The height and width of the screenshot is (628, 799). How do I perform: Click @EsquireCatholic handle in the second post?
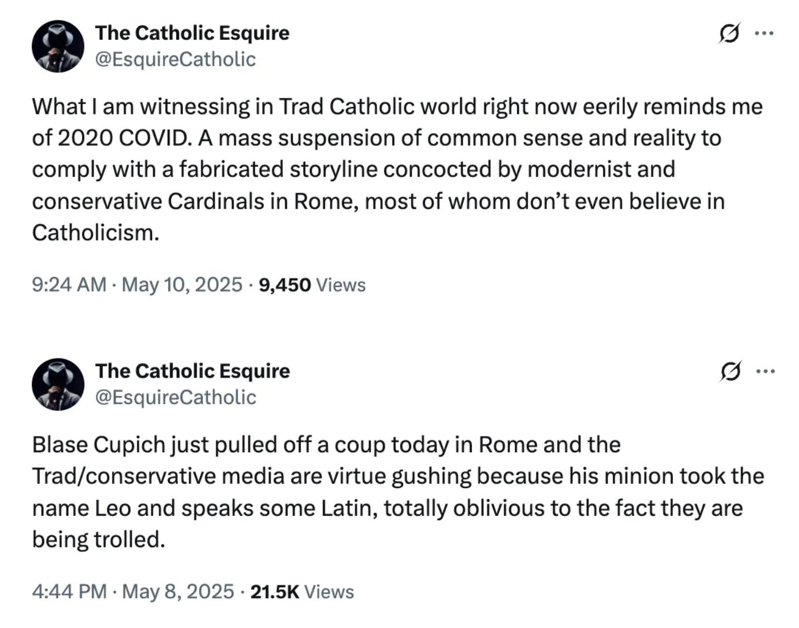point(175,398)
